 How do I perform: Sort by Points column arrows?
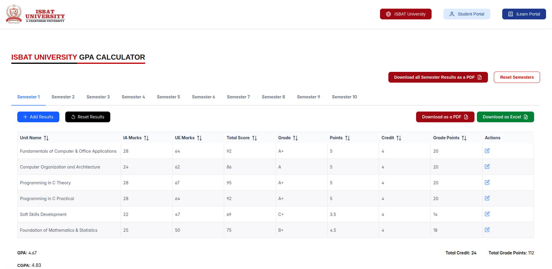tap(348, 138)
